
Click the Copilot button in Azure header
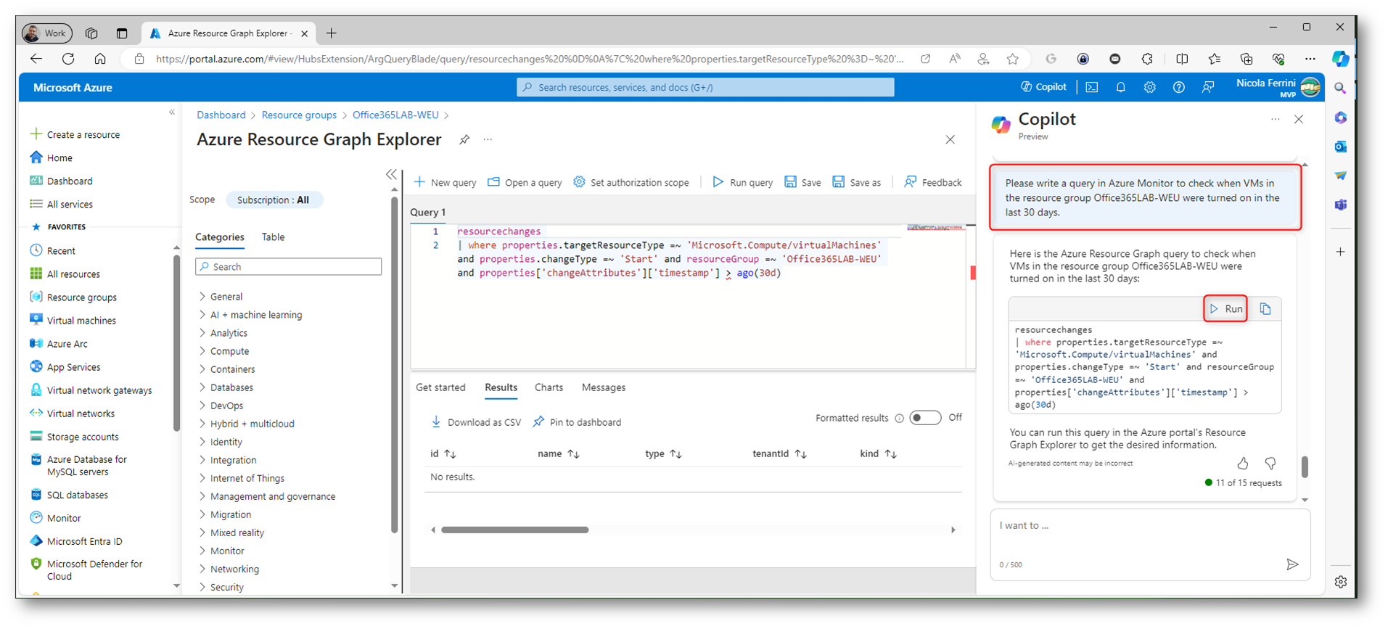(x=1043, y=87)
